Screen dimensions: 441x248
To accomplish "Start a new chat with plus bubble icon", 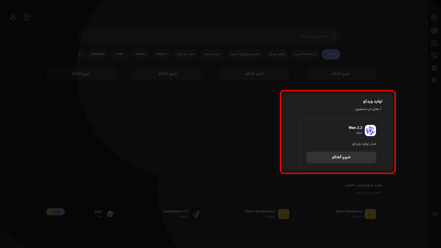I will coord(27,17).
